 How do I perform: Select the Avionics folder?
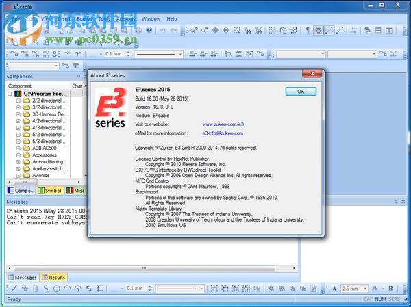coord(40,175)
